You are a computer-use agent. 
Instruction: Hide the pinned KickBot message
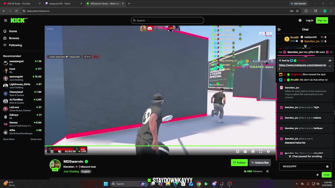[x=330, y=61]
